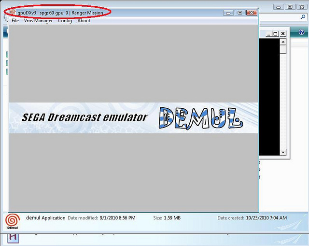The image size is (309, 246).
Task: Maximize the black console window
Action: pyautogui.click(x=275, y=33)
